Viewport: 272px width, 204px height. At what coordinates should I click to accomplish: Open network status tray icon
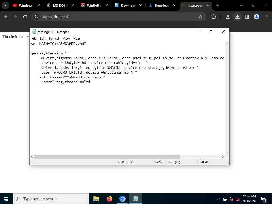tap(225, 199)
